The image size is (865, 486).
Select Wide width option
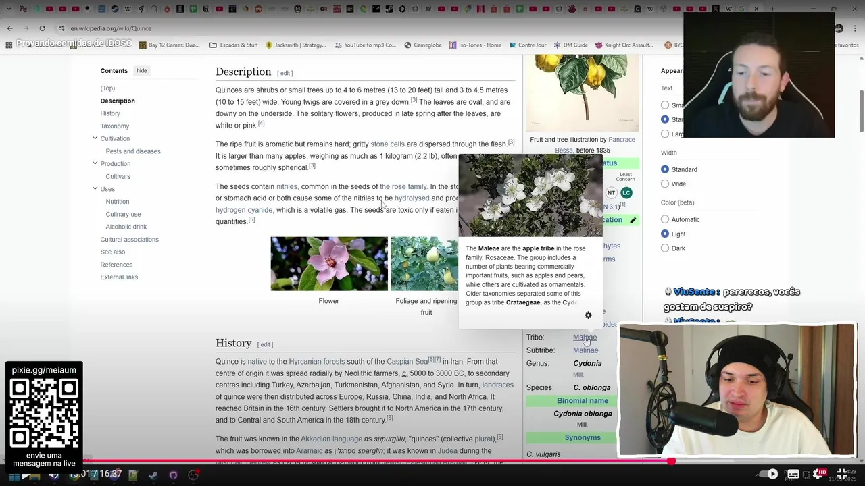point(665,184)
